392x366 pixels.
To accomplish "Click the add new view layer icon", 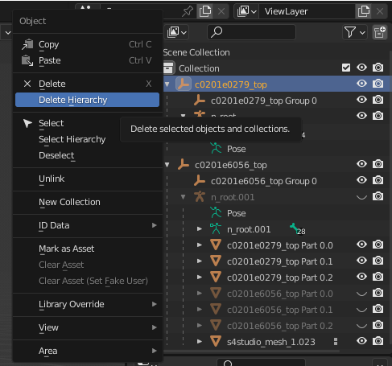I will tap(364, 11).
